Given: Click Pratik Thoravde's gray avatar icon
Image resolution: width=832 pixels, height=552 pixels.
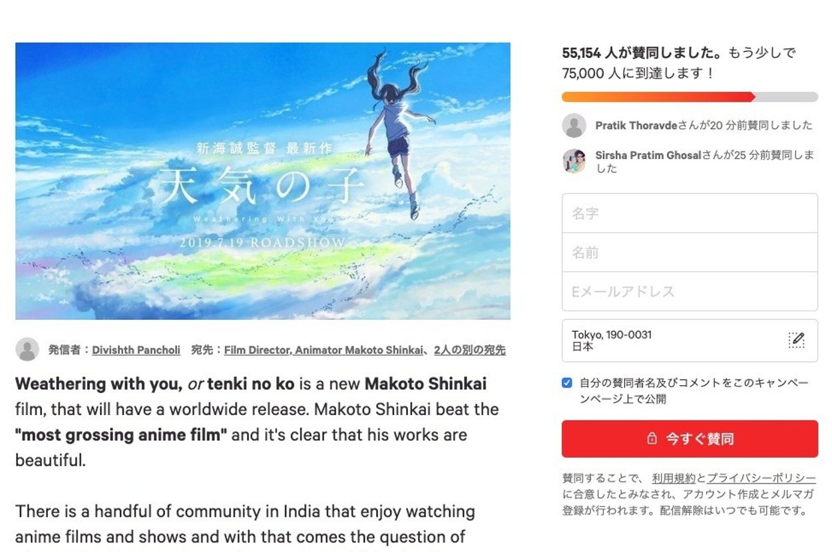Looking at the screenshot, I should [x=574, y=125].
